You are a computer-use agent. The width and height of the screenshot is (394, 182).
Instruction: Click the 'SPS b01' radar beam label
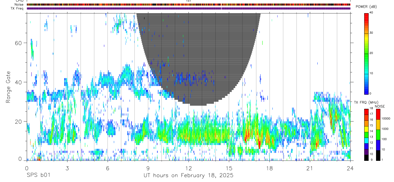[38, 176]
